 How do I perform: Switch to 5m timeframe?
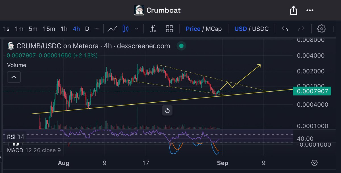click(33, 29)
